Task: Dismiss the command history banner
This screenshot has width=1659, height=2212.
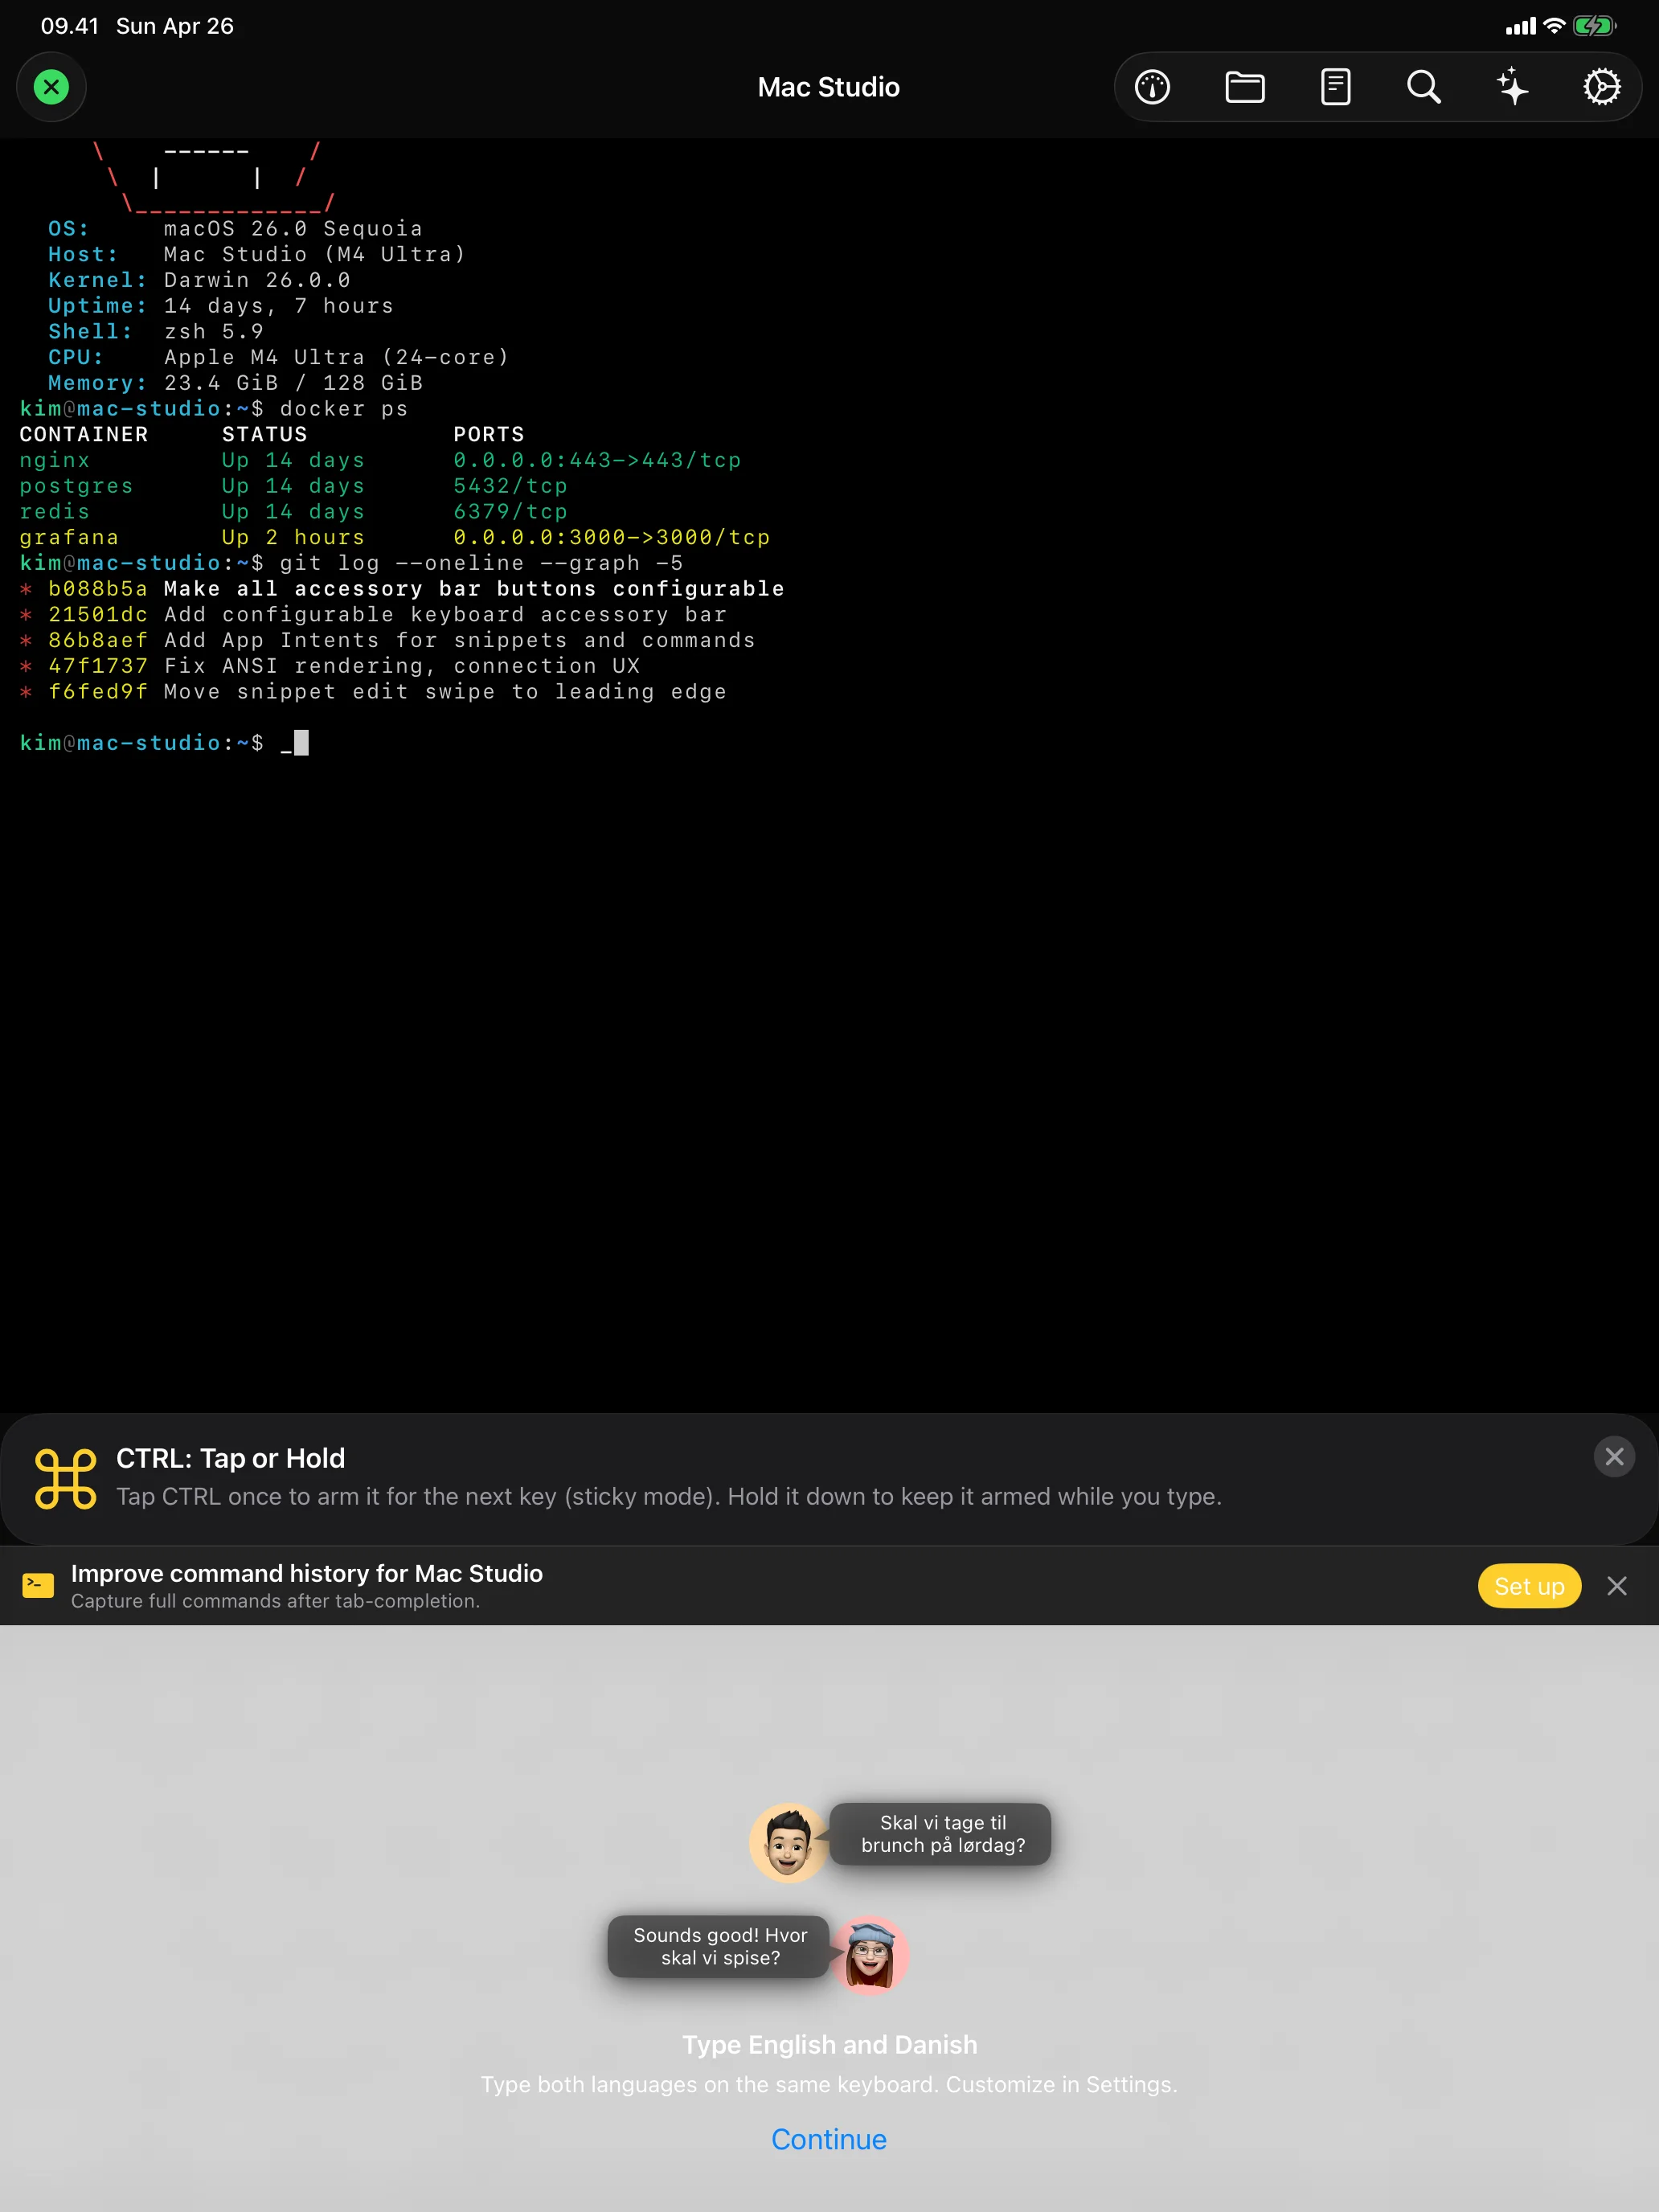Action: [1616, 1586]
